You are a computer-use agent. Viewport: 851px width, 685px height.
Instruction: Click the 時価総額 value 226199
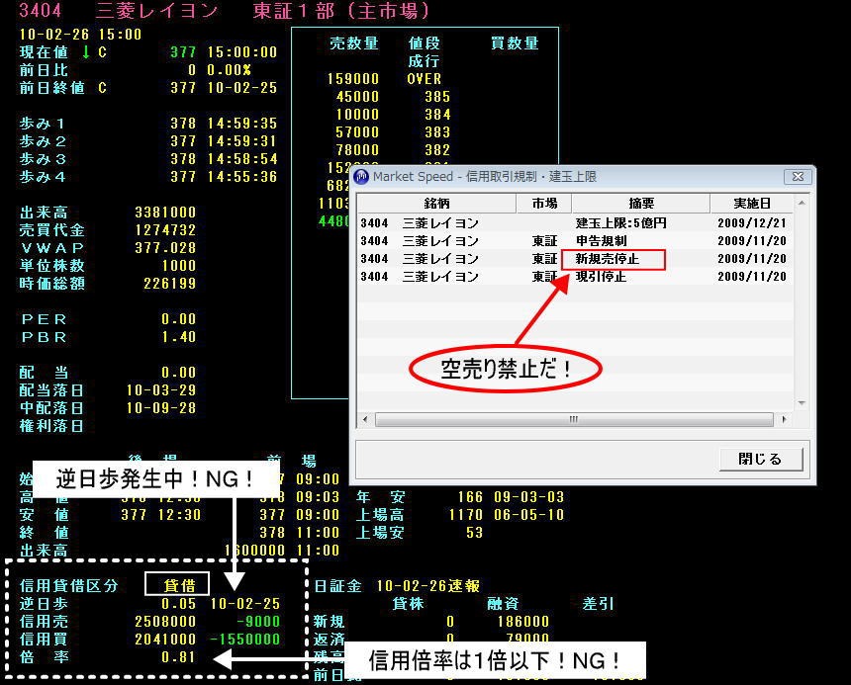(170, 284)
